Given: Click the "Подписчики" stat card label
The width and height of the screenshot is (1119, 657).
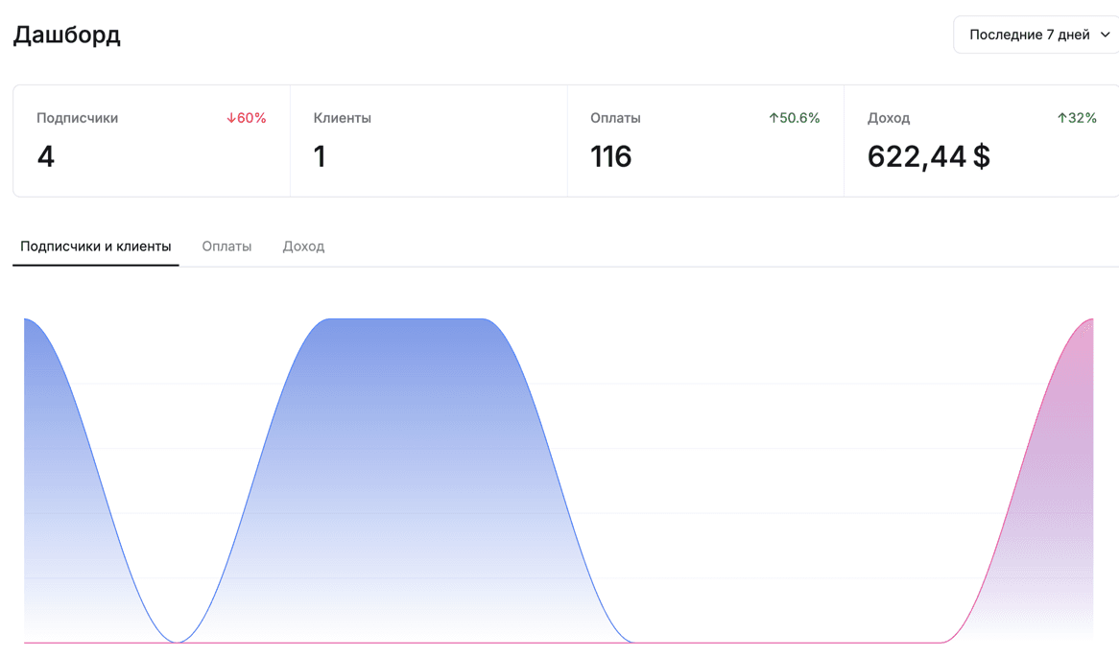Looking at the screenshot, I should [77, 118].
